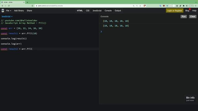The width and height of the screenshot is (198, 111).
Task: Open the blue V extension icon
Action: (167, 6)
